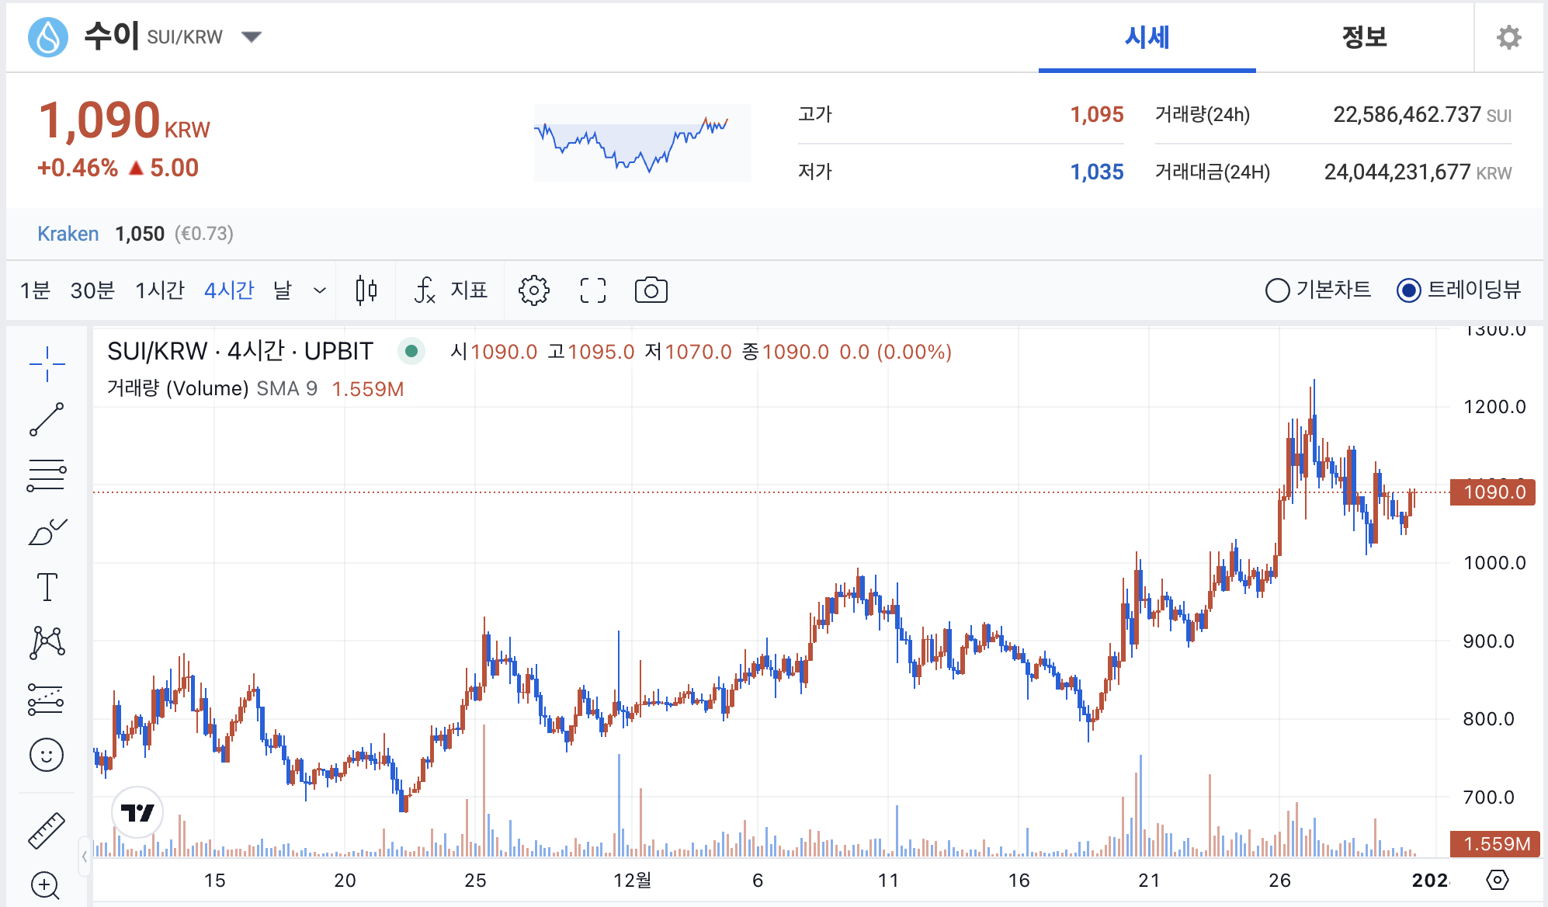Viewport: 1548px width, 907px height.
Task: Select the brush drawing tool
Action: coord(47,532)
